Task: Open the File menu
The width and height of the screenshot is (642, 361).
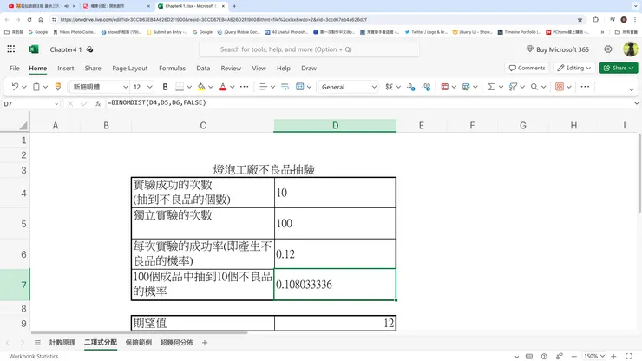Action: 15,68
